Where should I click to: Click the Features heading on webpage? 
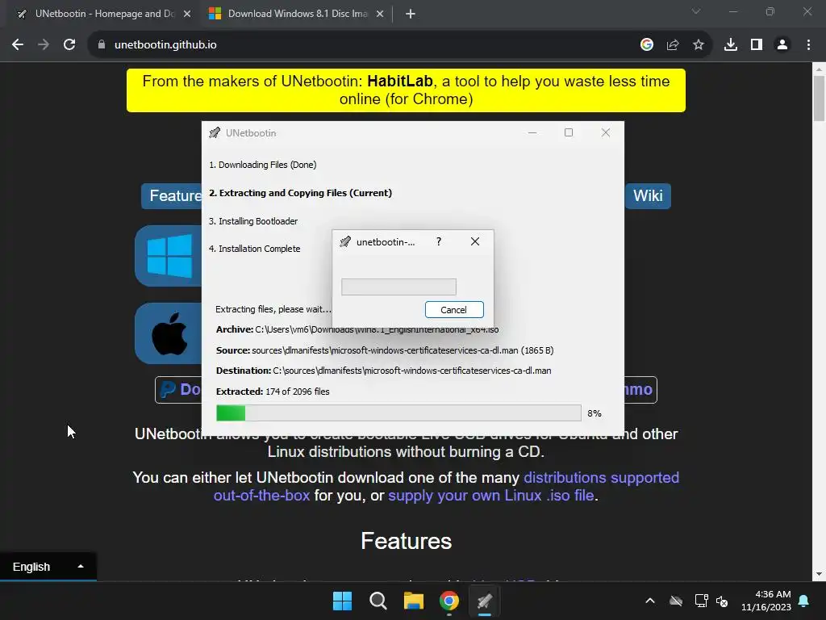tap(407, 541)
